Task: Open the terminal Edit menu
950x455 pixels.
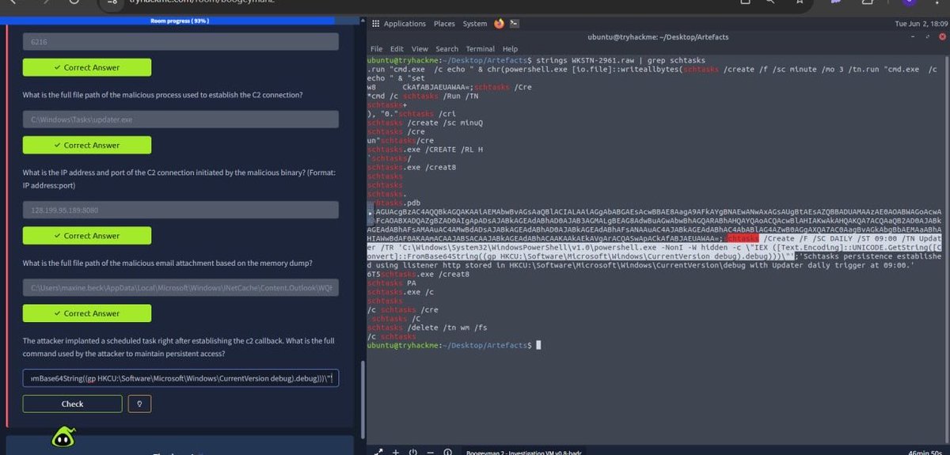Action: pyautogui.click(x=397, y=49)
